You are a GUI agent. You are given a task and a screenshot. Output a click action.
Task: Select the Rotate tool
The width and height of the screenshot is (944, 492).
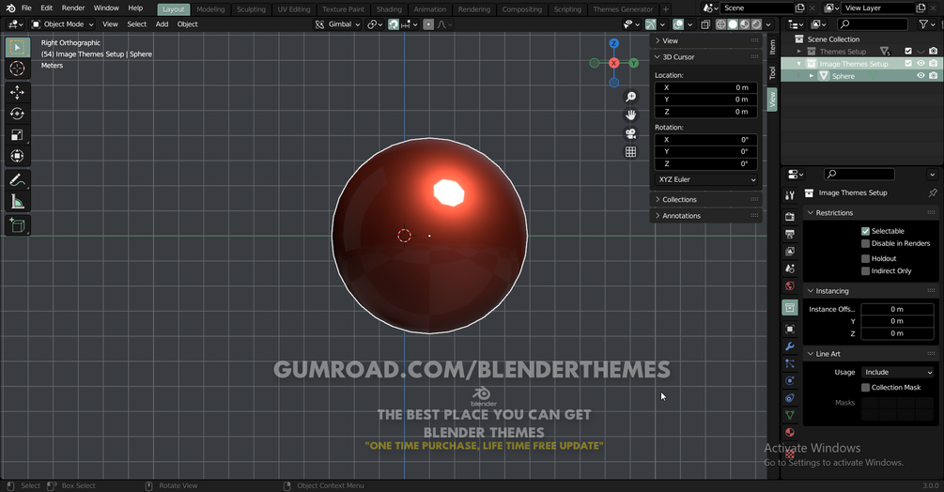18,114
